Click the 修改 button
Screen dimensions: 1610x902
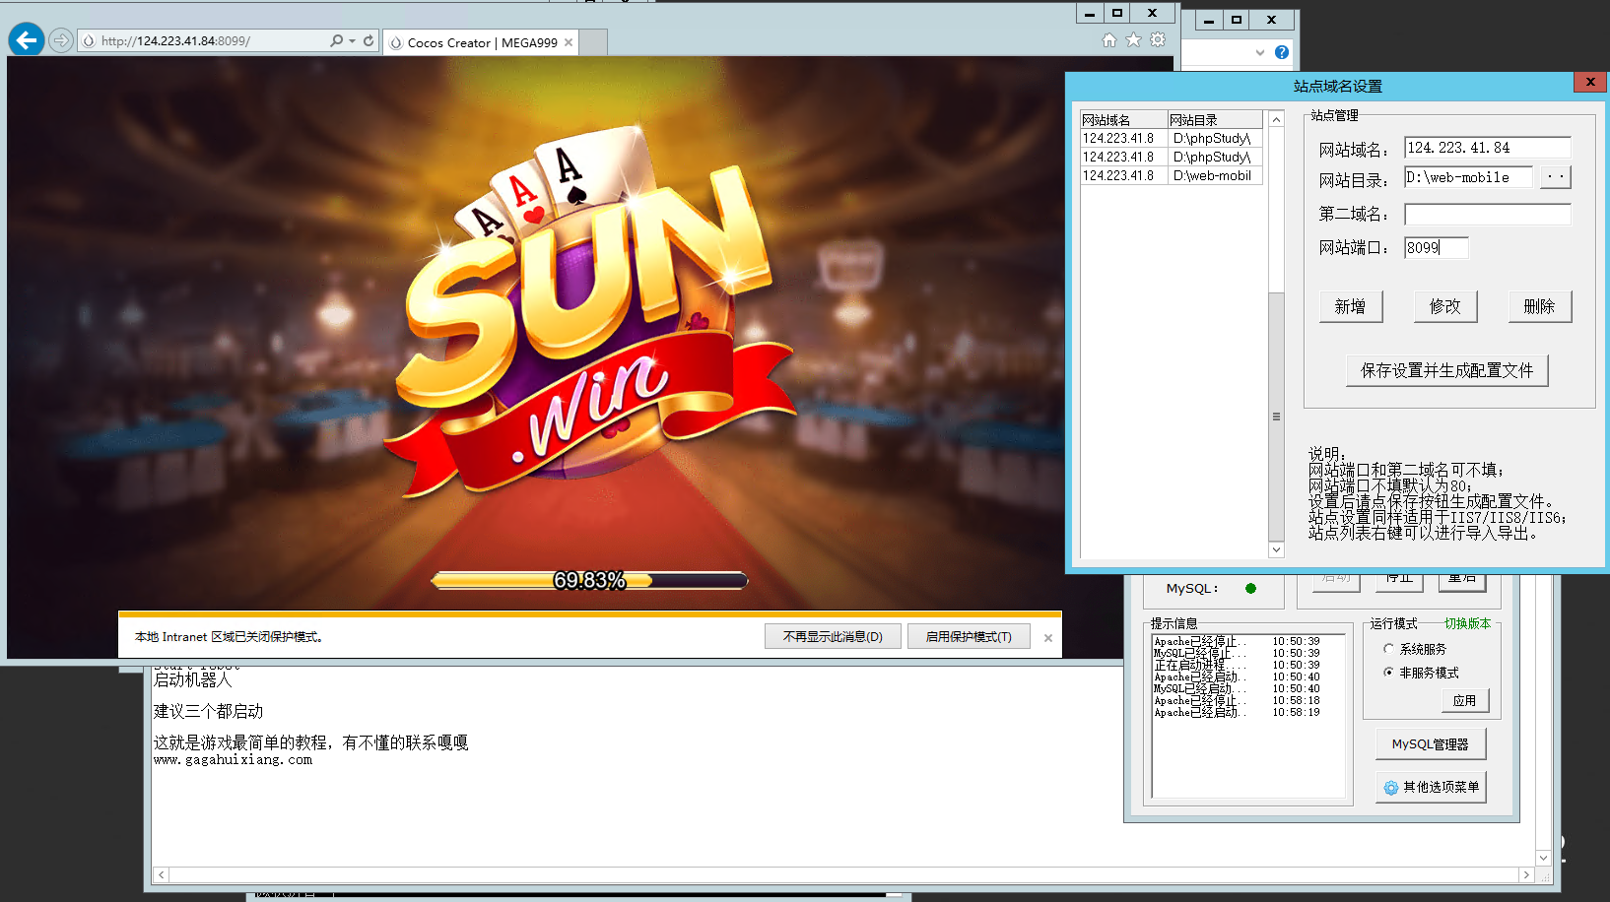click(1445, 306)
